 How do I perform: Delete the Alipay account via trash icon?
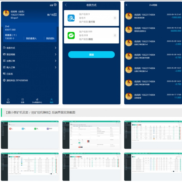(115, 18)
